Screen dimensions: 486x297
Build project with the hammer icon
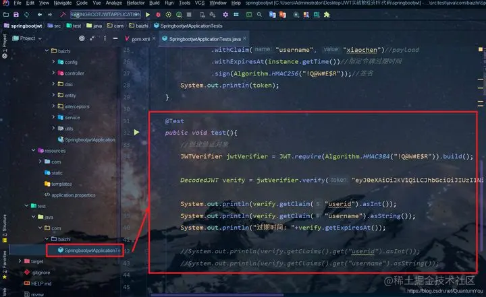pyautogui.click(x=63, y=15)
